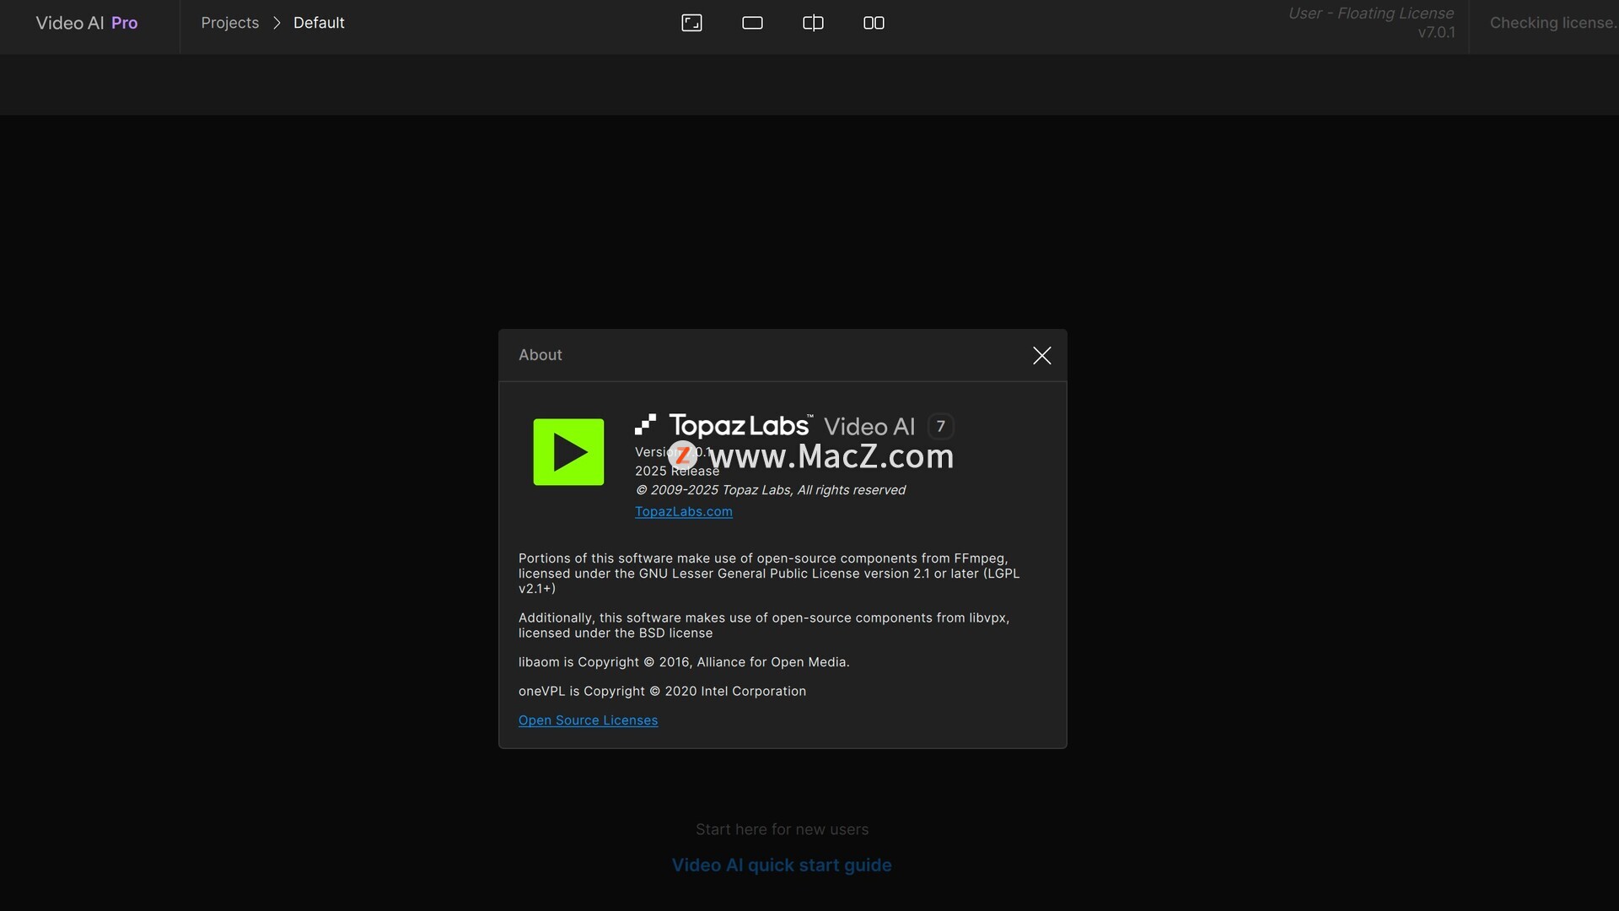The width and height of the screenshot is (1619, 911).
Task: Close the About dialog
Action: click(1042, 355)
